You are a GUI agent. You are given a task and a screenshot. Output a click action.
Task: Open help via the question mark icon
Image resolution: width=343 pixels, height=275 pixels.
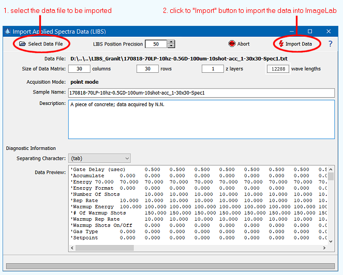(330, 44)
